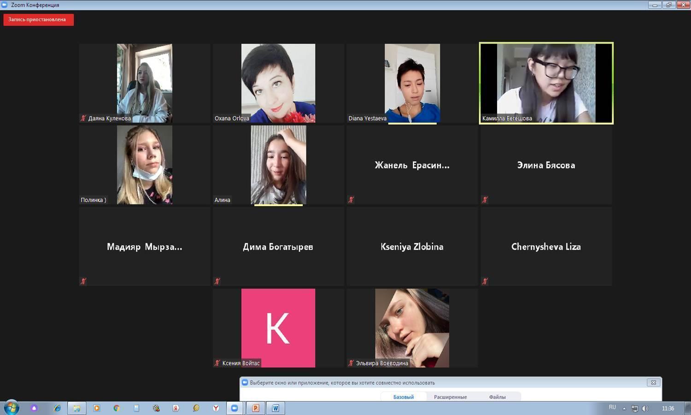Select Камилла Бегешова's highlighted video tile
Image resolution: width=691 pixels, height=415 pixels.
click(x=546, y=83)
